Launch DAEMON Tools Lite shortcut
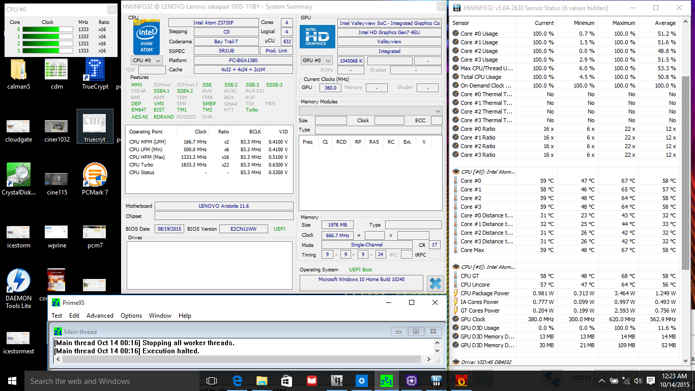This screenshot has height=391, width=695. click(18, 289)
